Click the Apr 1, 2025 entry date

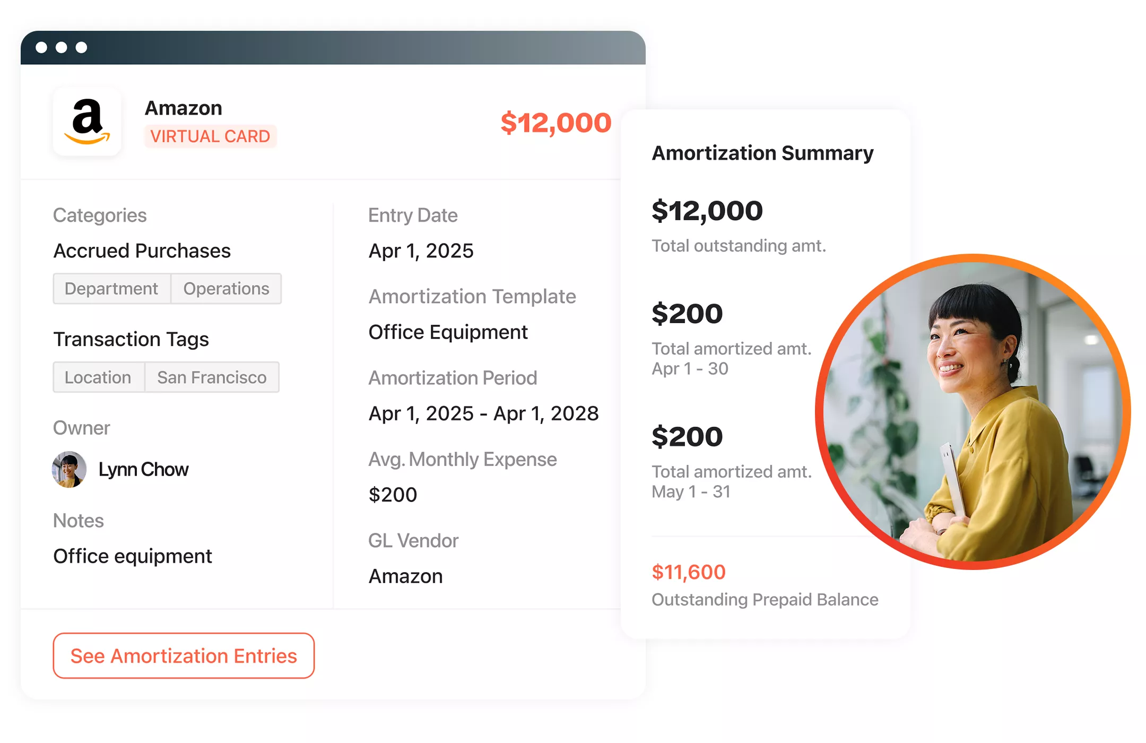click(x=421, y=251)
